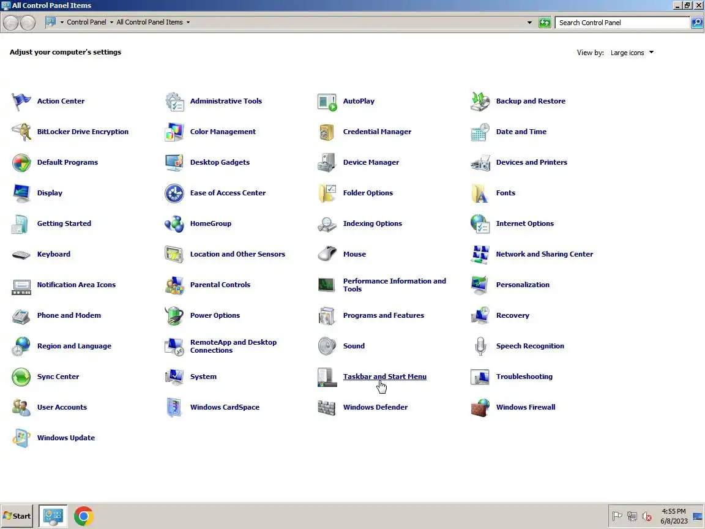Click the Parental Controls link
This screenshot has width=705, height=529.
[x=220, y=285]
